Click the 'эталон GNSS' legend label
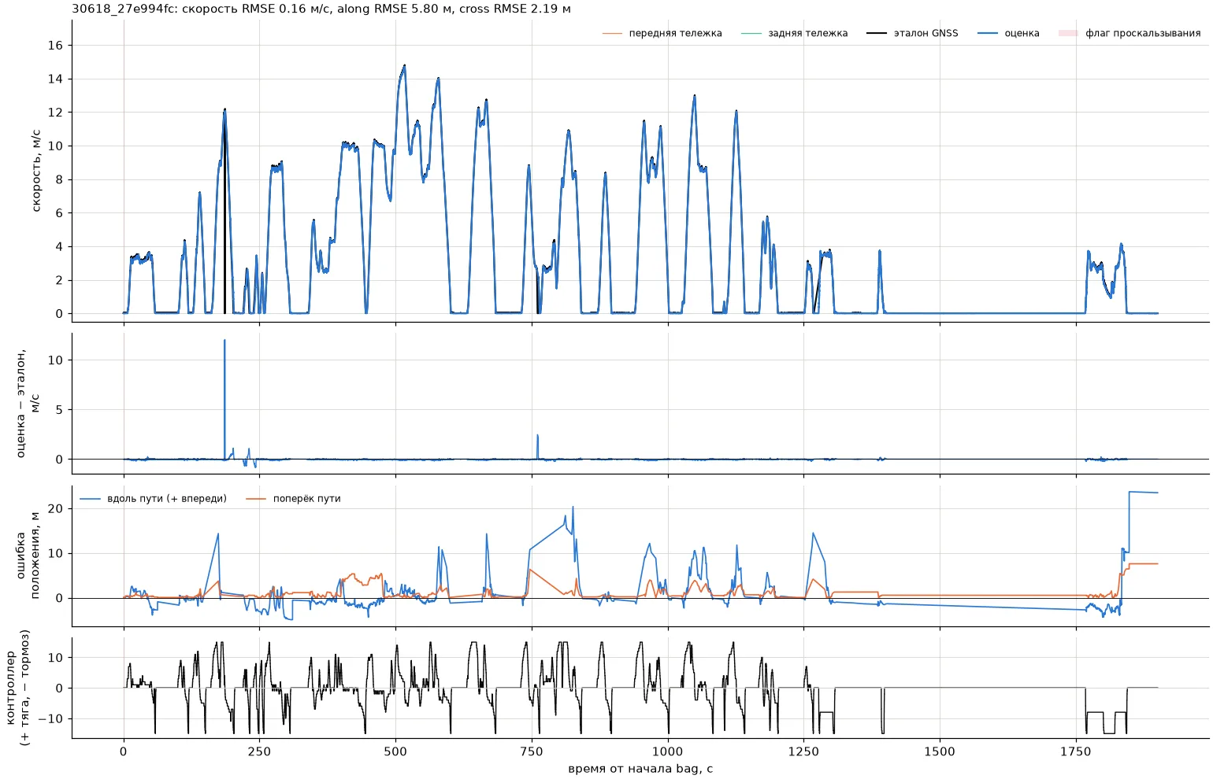1213x779 pixels. tap(926, 33)
